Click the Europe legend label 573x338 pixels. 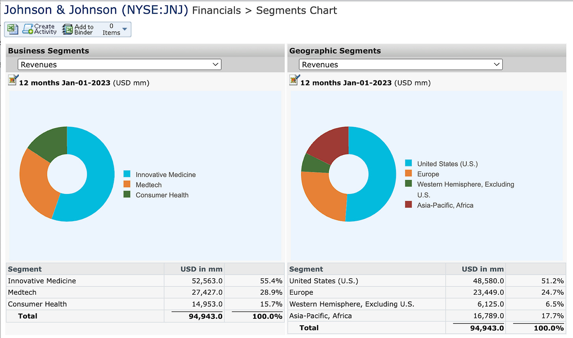pos(428,174)
